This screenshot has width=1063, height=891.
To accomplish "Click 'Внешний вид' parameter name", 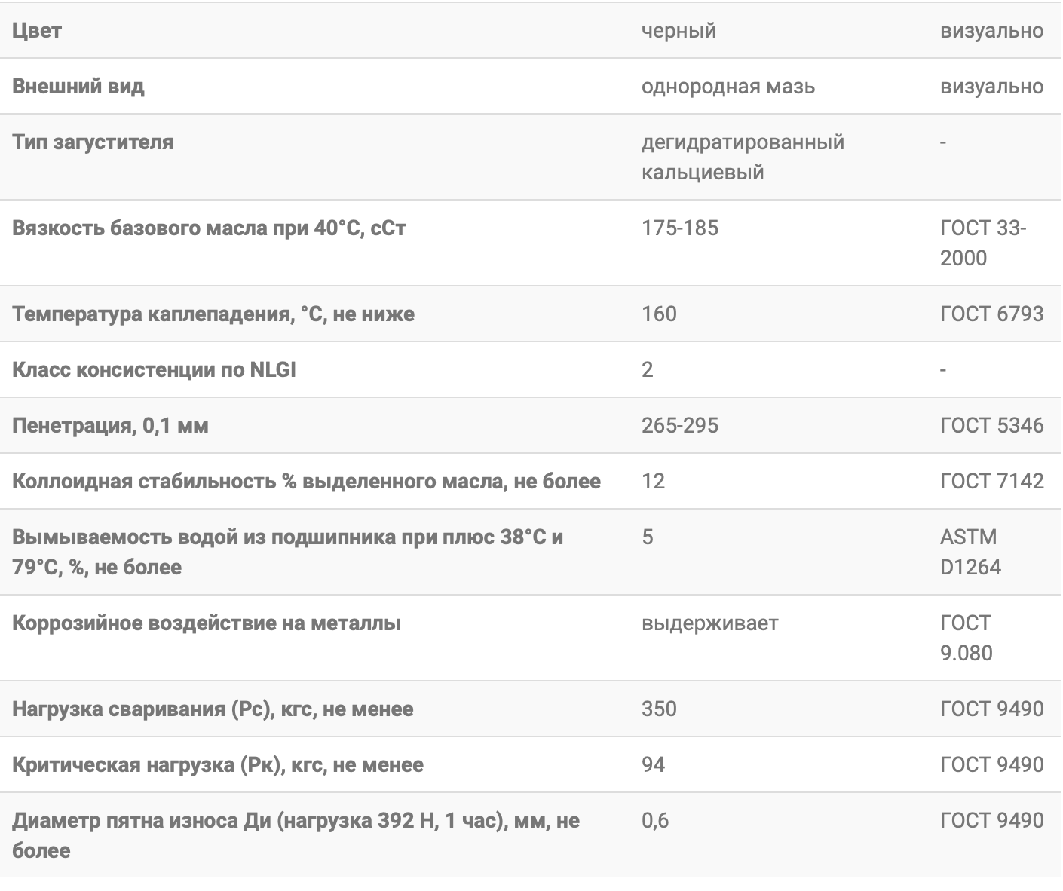I will (x=78, y=86).
